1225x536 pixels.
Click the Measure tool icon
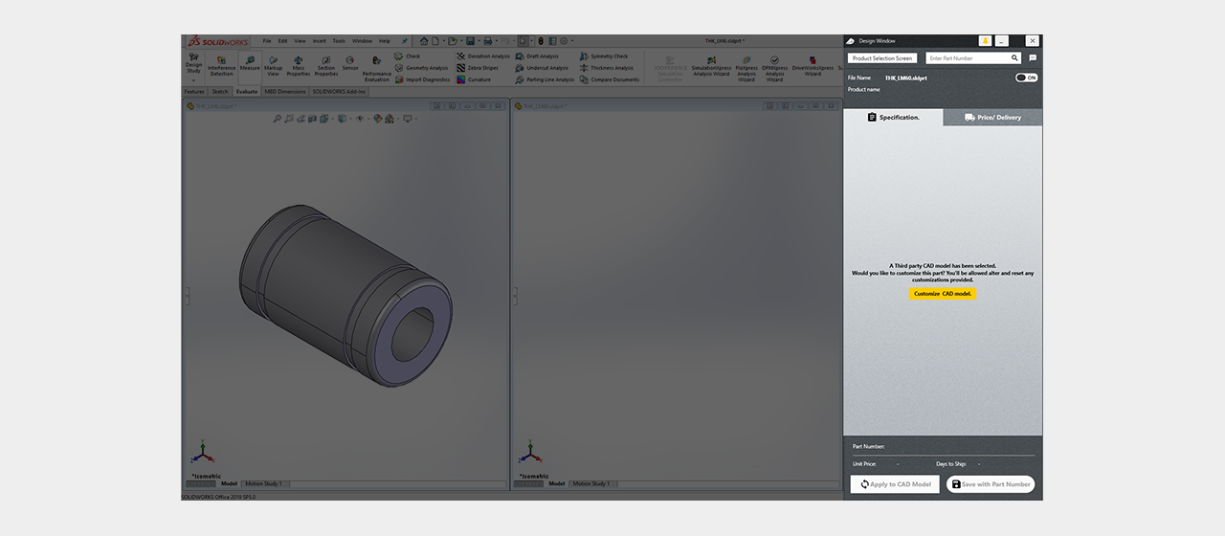coord(250,63)
